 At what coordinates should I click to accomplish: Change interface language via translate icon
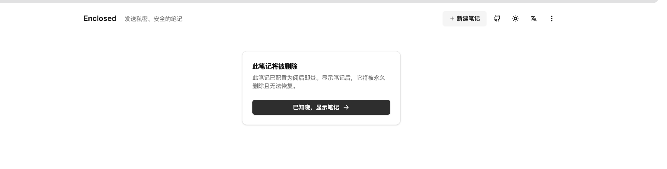click(534, 19)
